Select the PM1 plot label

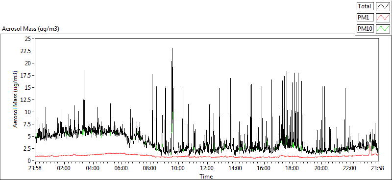[x=365, y=18]
